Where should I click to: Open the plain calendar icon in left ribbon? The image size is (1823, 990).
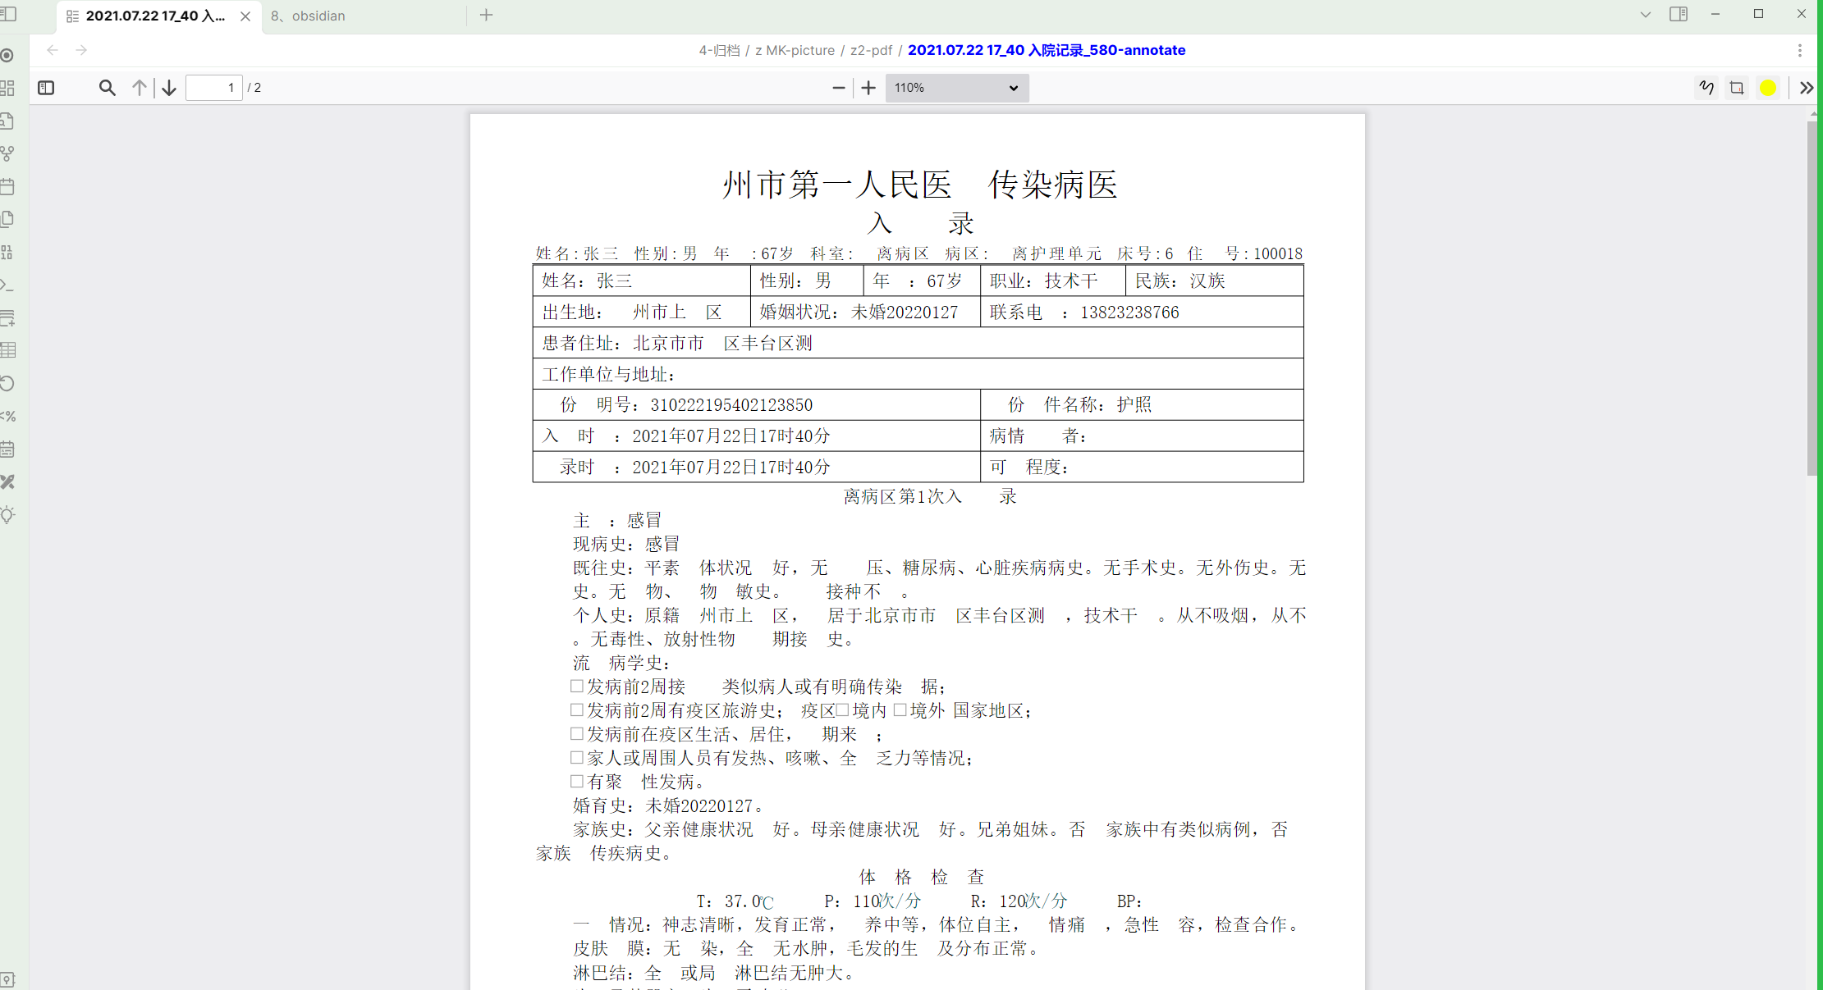[7, 186]
